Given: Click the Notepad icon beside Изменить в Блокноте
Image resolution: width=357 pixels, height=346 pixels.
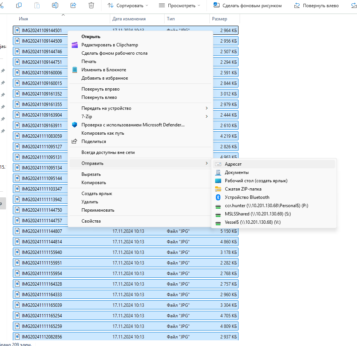Looking at the screenshot, I should point(75,70).
